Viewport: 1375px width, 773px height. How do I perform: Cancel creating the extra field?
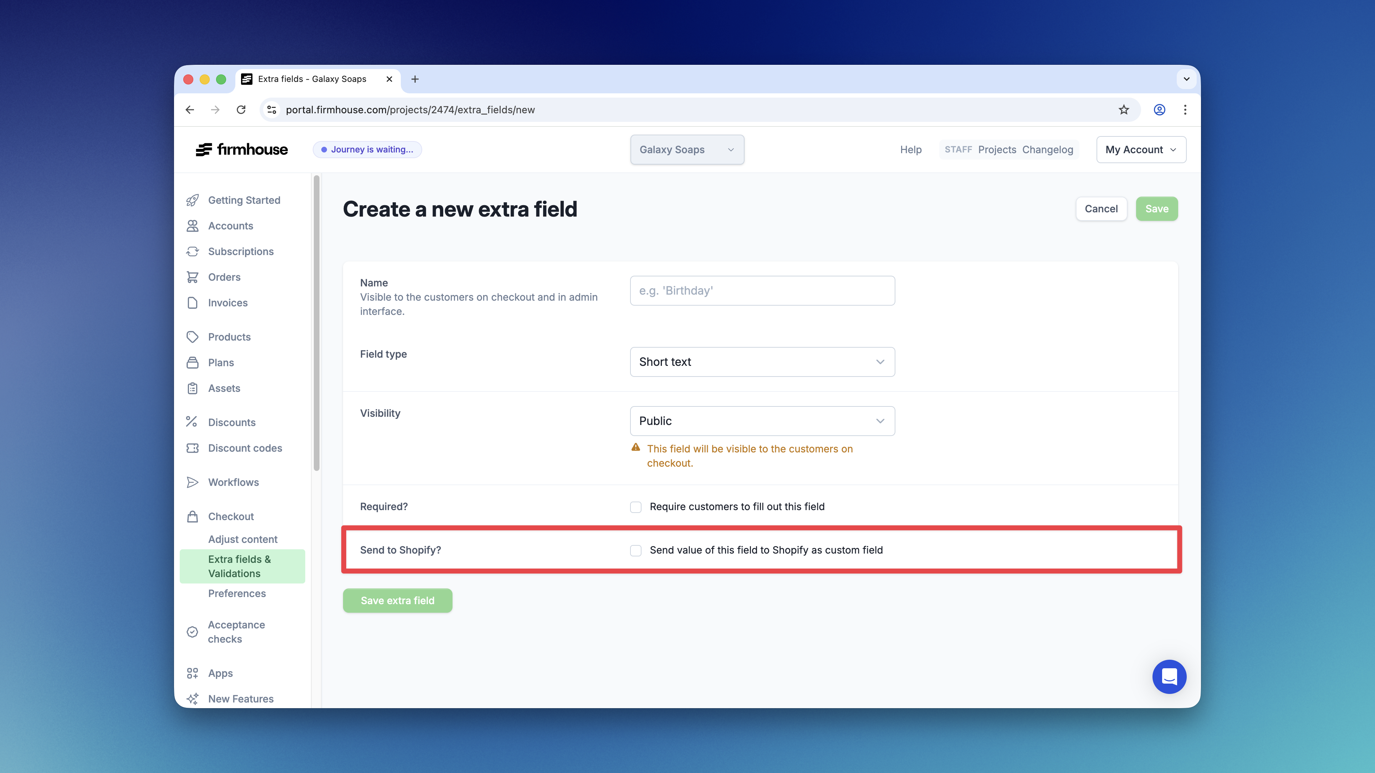coord(1101,208)
